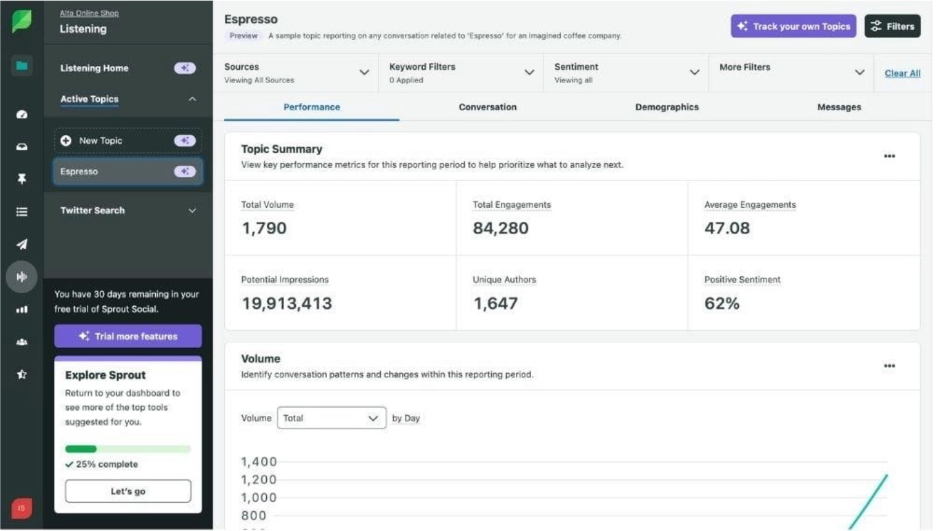
Task: Collapse the Active Topics section
Action: click(192, 99)
